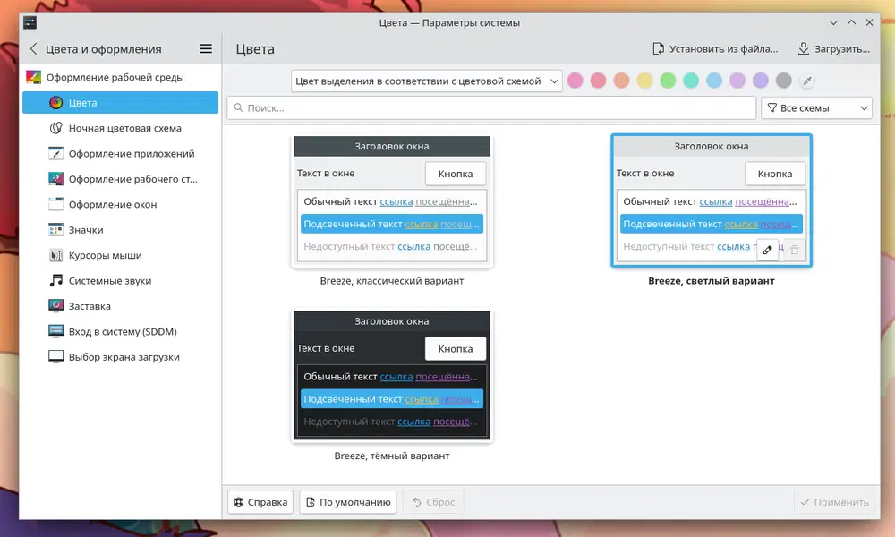Click the Сброс button
Viewport: 895px width, 537px height.
coord(433,502)
